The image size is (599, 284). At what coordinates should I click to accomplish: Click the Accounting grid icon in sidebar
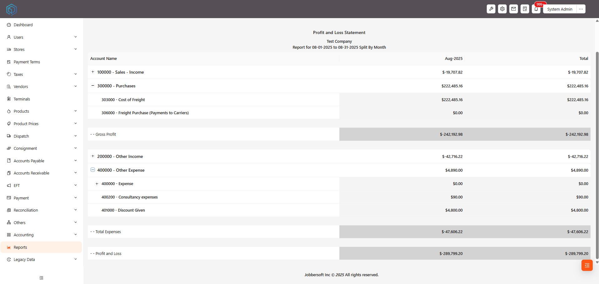pyautogui.click(x=9, y=235)
